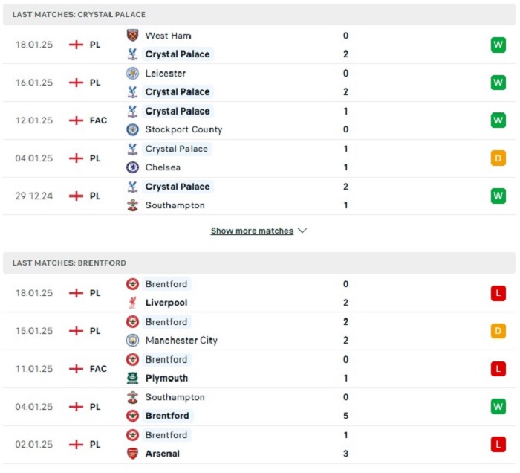
Task: Click the D badge for Chelsea match
Action: (498, 158)
